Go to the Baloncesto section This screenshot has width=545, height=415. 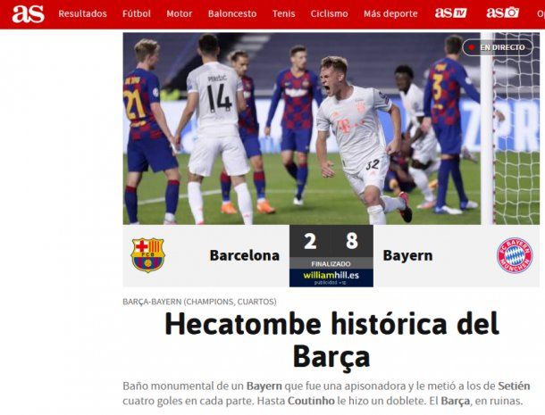pos(232,13)
